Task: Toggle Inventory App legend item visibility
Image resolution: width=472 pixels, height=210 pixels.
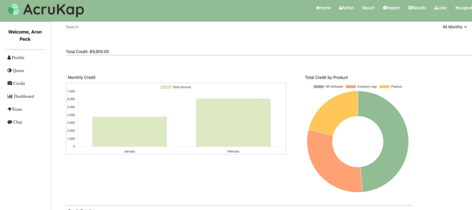Action: coord(366,87)
